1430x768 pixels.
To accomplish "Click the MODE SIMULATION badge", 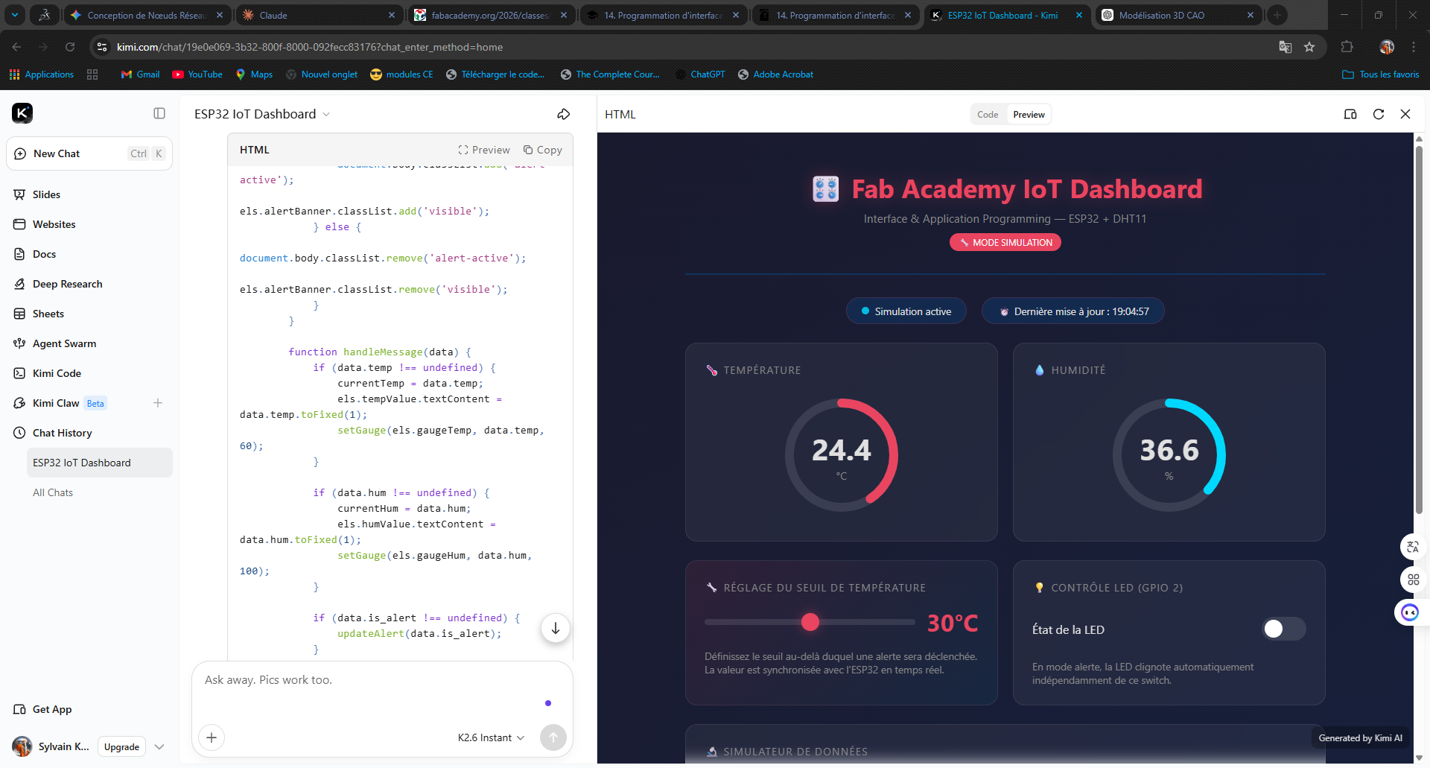I will click(1005, 242).
